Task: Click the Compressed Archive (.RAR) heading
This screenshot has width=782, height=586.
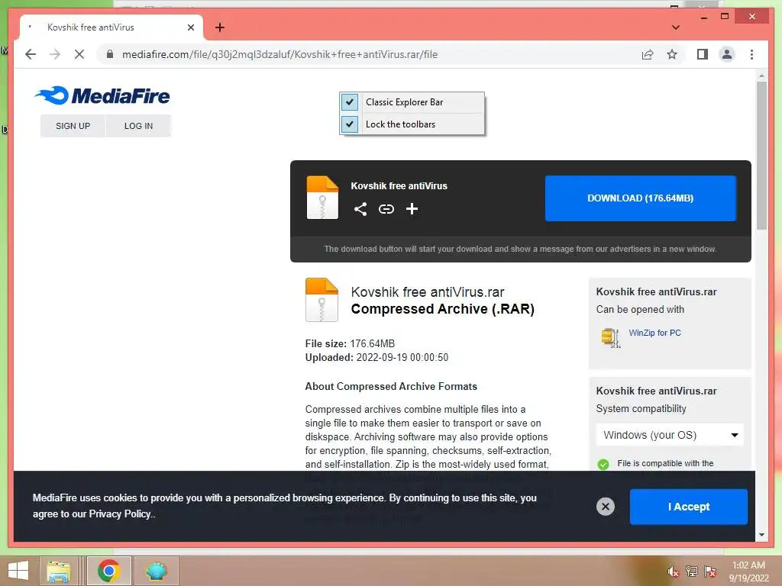Action: [x=442, y=309]
